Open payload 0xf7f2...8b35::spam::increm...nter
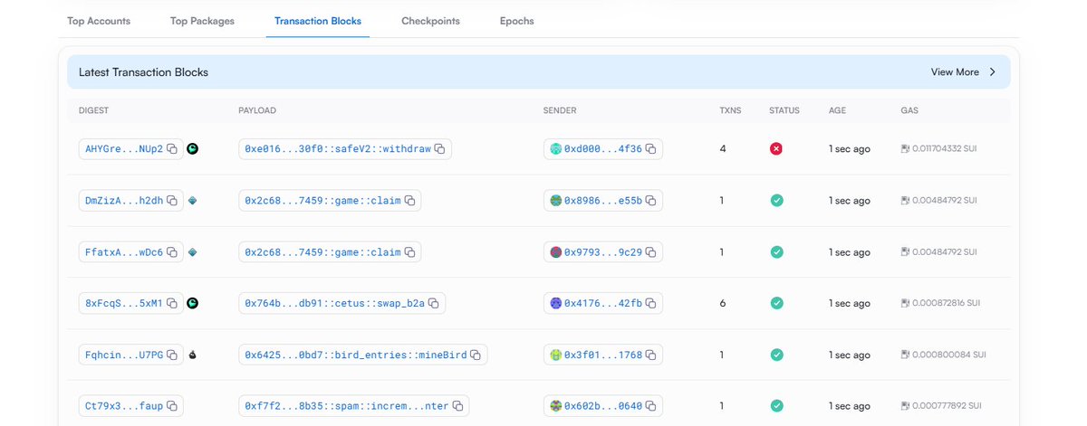1087x426 pixels. pyautogui.click(x=347, y=406)
